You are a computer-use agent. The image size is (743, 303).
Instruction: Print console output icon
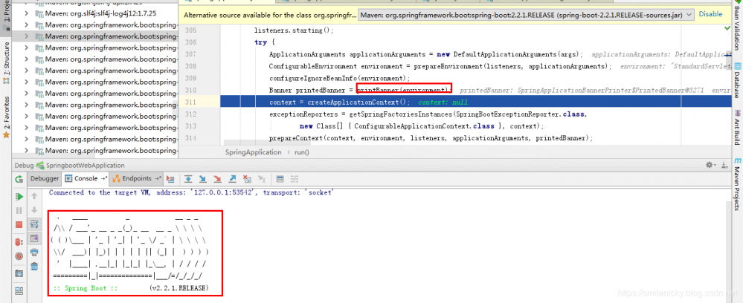[34, 252]
